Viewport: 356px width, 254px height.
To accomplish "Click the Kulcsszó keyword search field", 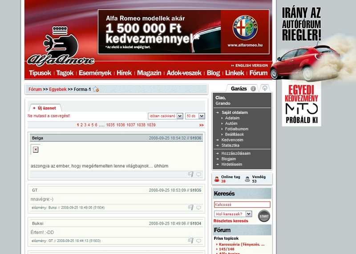I will 242,205.
